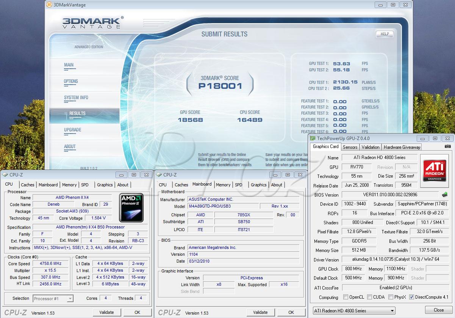Select the Graphics Card tab in GPU-Z
The width and height of the screenshot is (455, 318).
326,146
